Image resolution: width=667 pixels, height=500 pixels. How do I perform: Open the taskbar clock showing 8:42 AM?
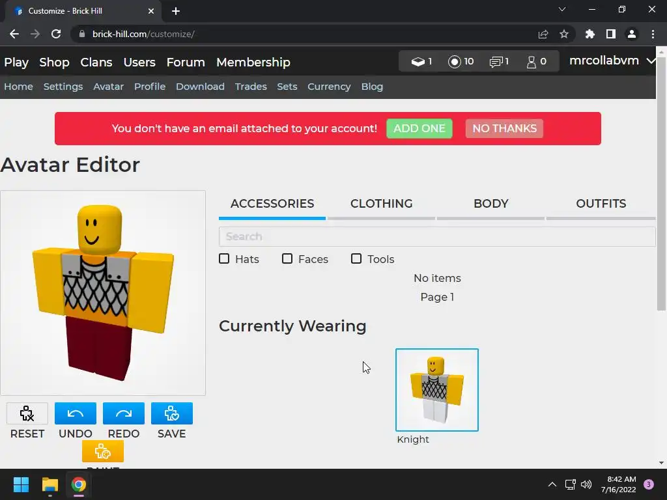[x=618, y=484]
